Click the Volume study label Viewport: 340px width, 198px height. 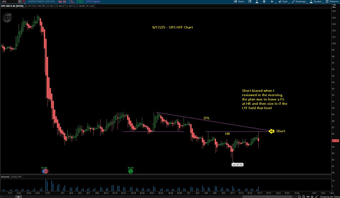coord(5,177)
